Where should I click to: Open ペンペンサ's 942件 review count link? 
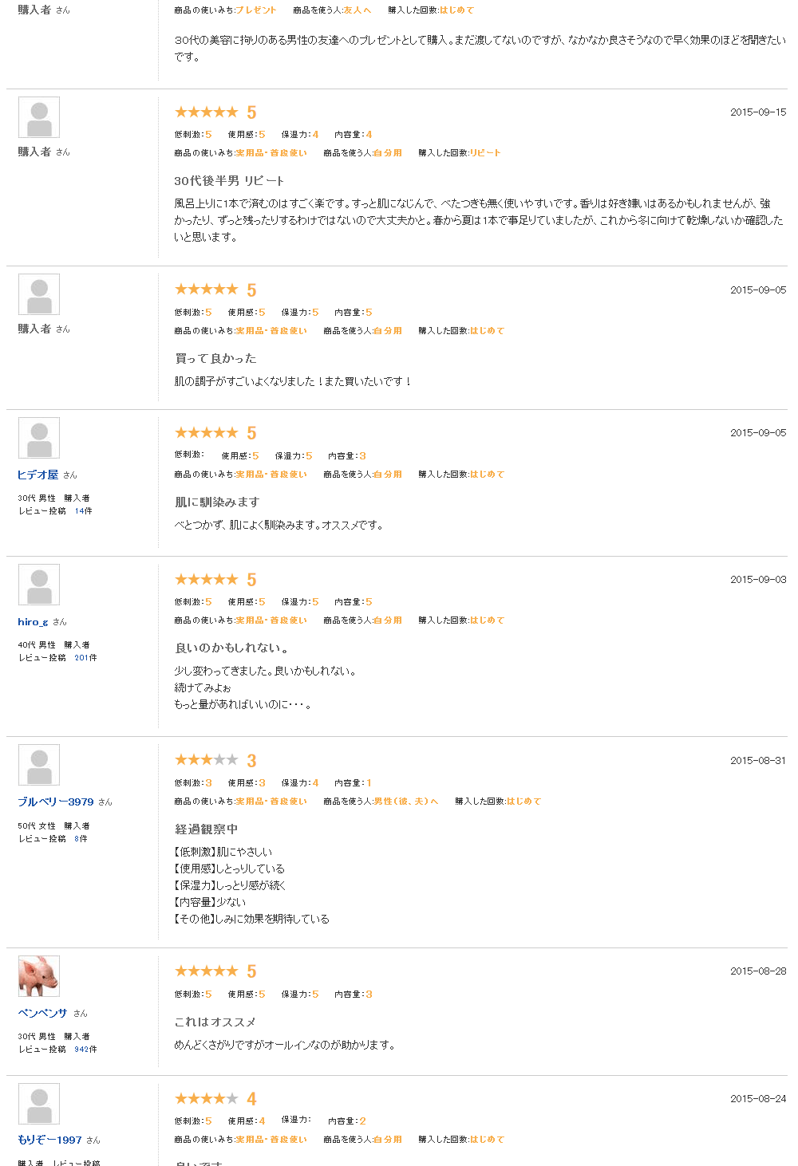coord(85,1050)
